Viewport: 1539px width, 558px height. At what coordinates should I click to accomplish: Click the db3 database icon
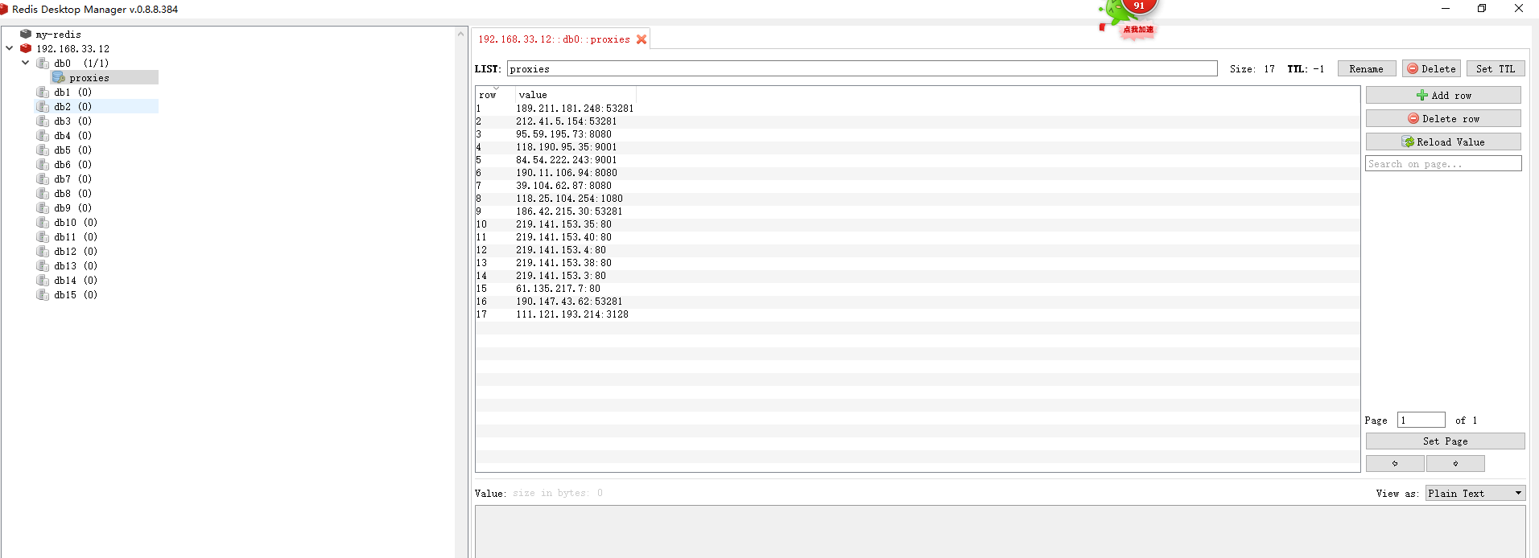43,121
